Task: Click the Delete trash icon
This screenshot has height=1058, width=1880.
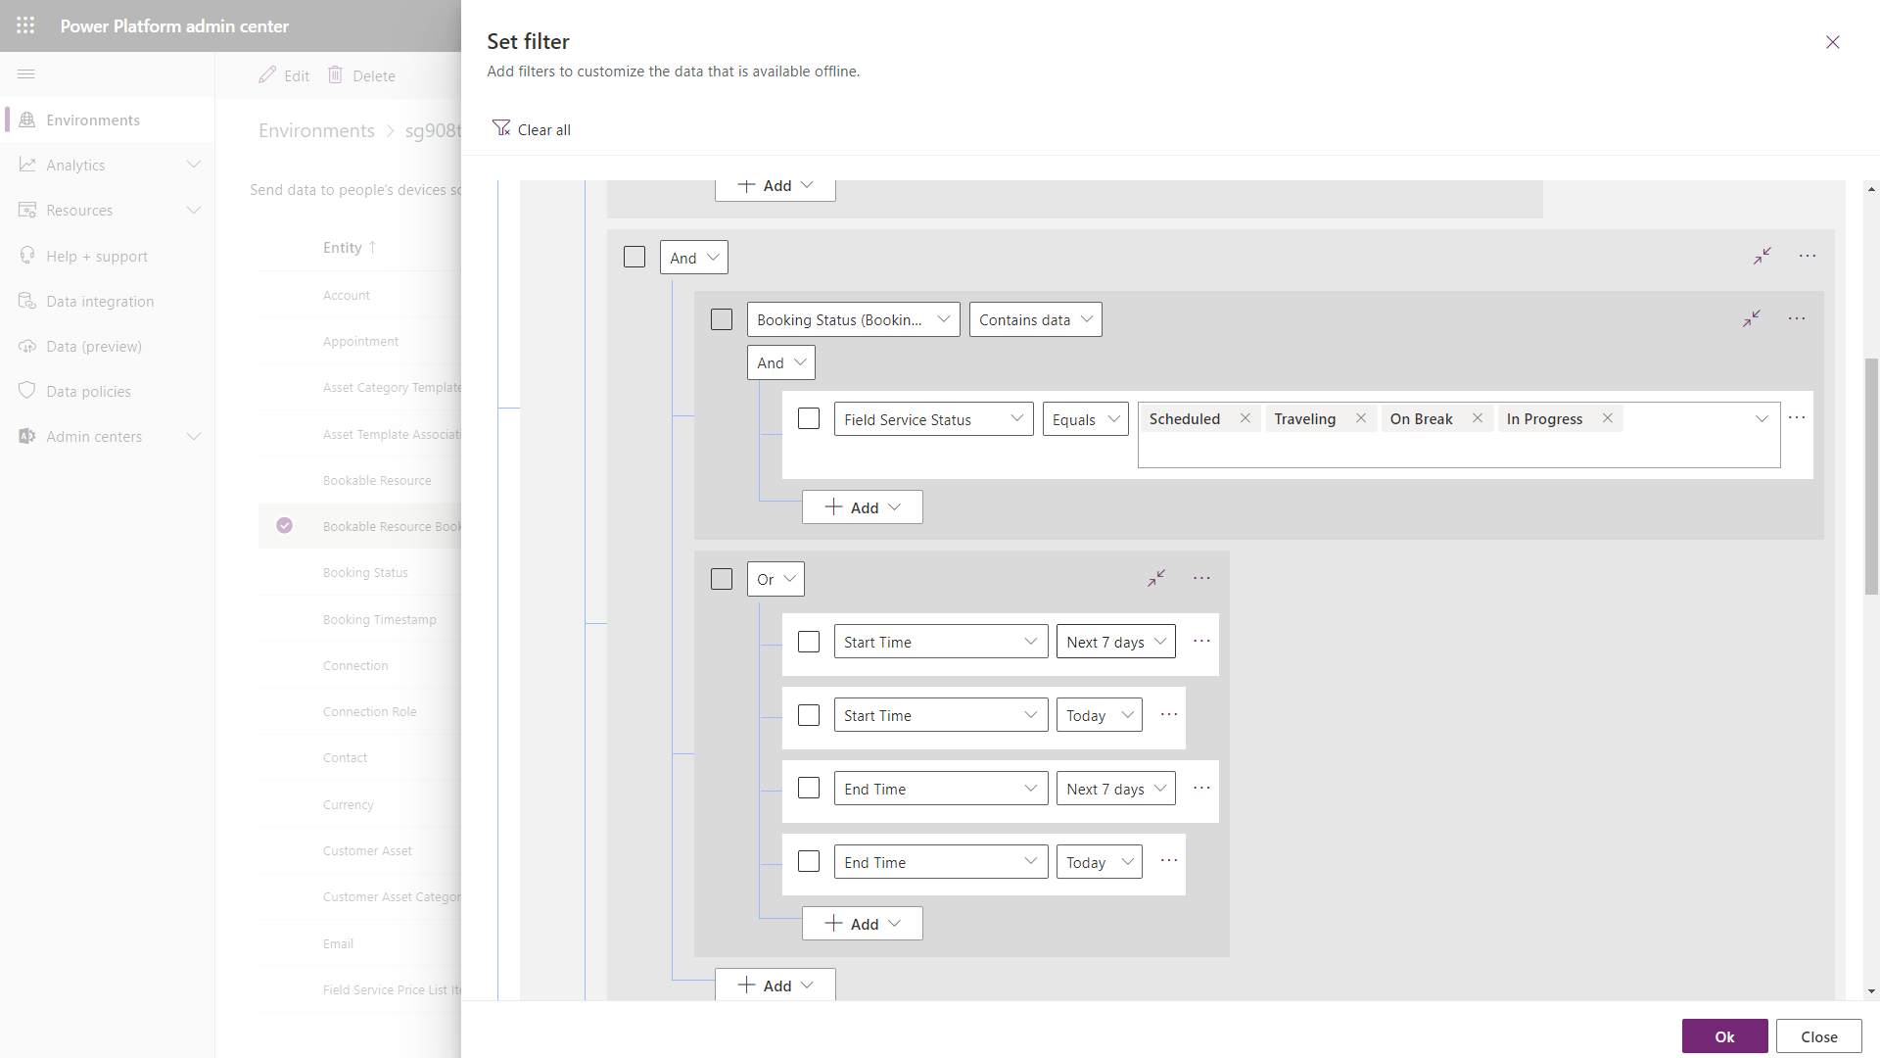Action: (x=335, y=75)
